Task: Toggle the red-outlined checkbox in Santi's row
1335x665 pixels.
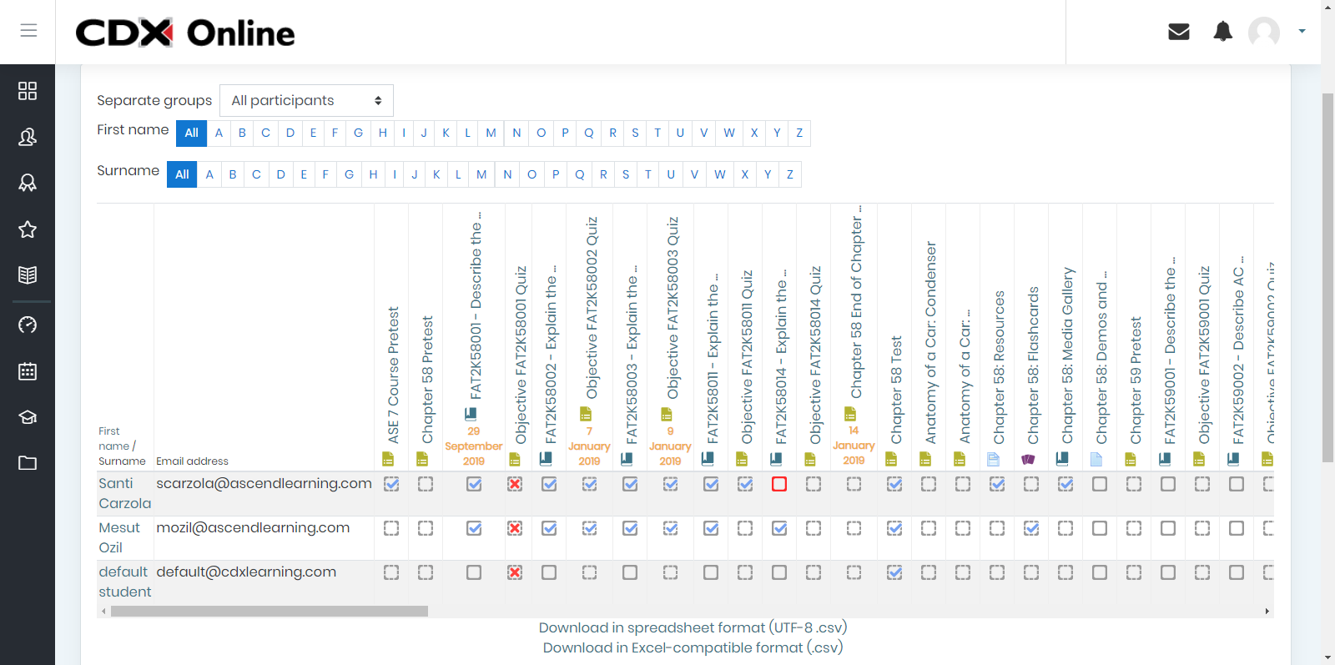Action: point(779,484)
